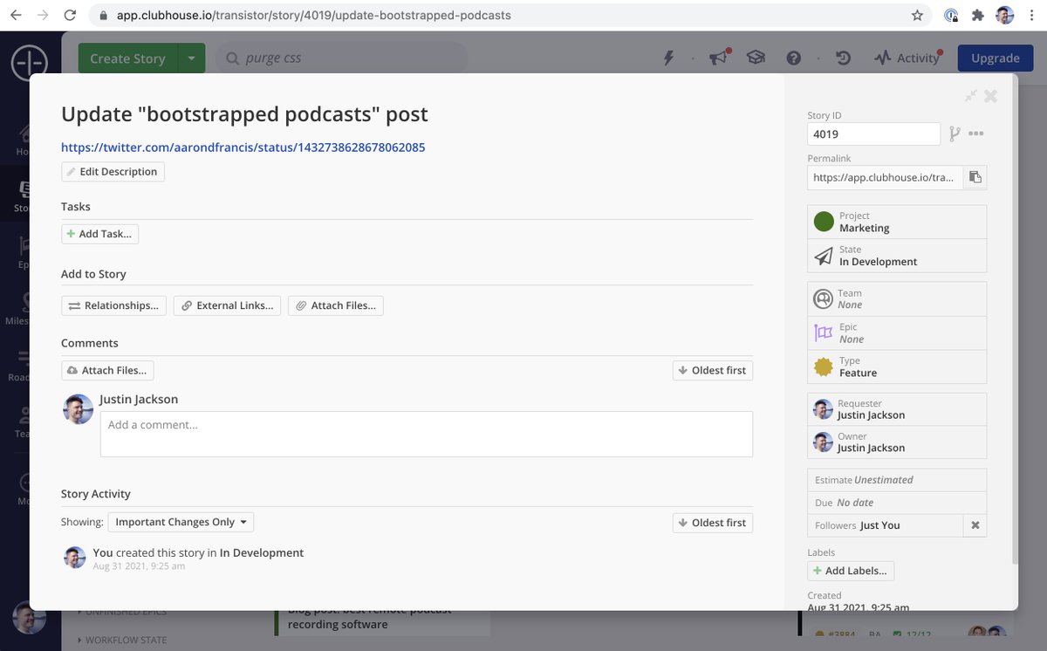Toggle comments sort order Oldest first
1047x651 pixels.
pos(712,370)
